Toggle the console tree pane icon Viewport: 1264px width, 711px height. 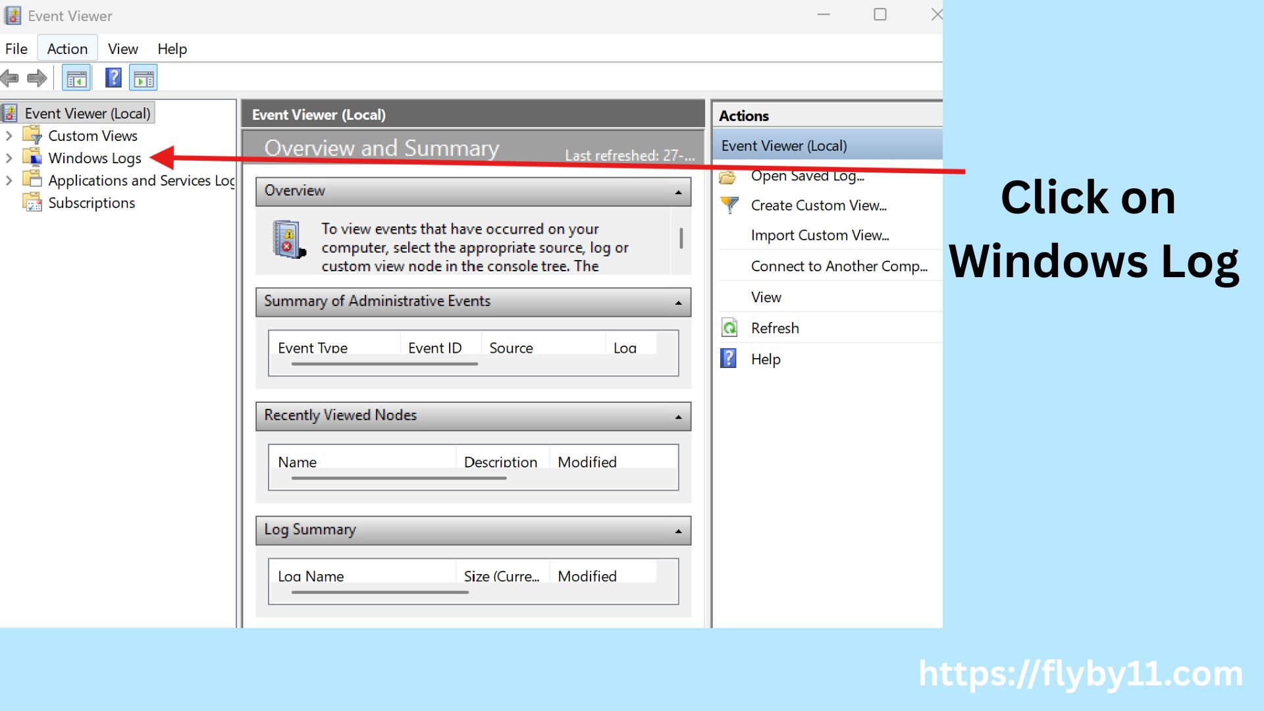tap(76, 77)
